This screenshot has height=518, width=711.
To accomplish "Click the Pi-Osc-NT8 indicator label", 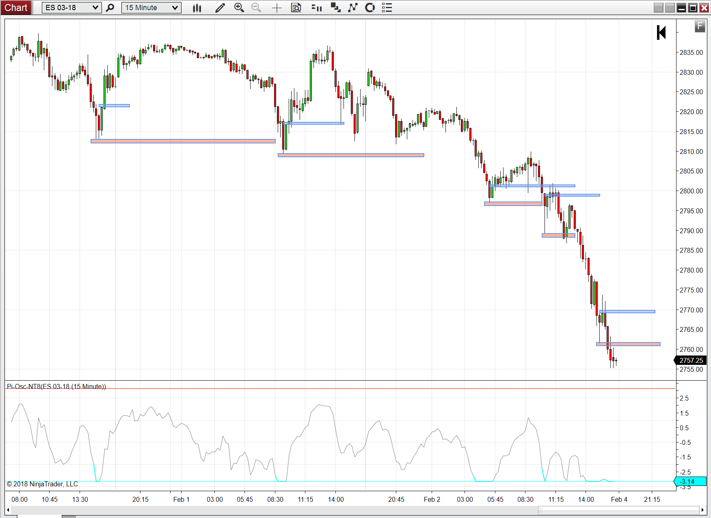I will [x=56, y=386].
